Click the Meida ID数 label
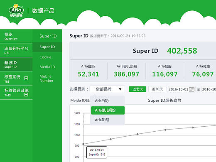Screen dimensions: 216x162 click(80, 101)
